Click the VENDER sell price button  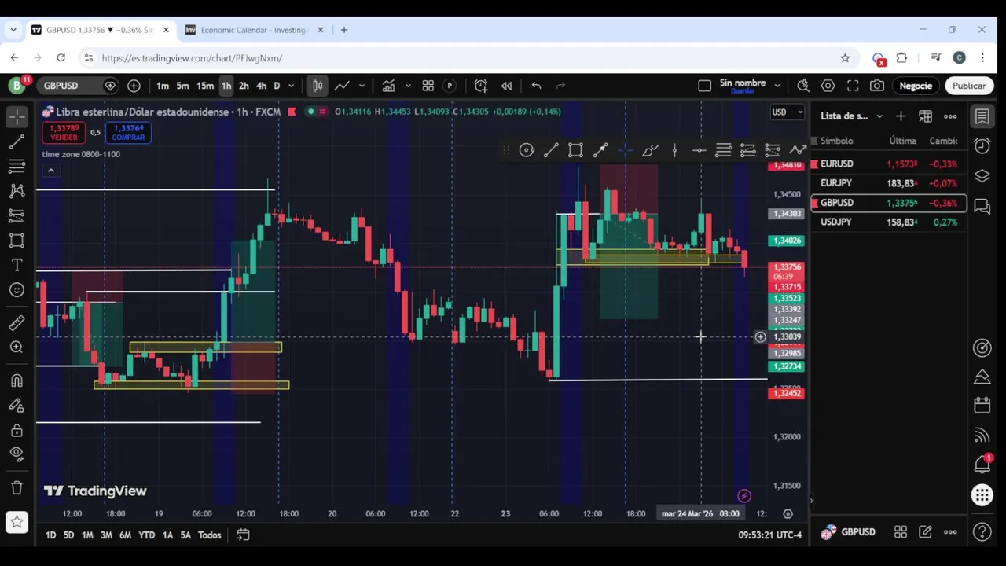click(x=64, y=133)
